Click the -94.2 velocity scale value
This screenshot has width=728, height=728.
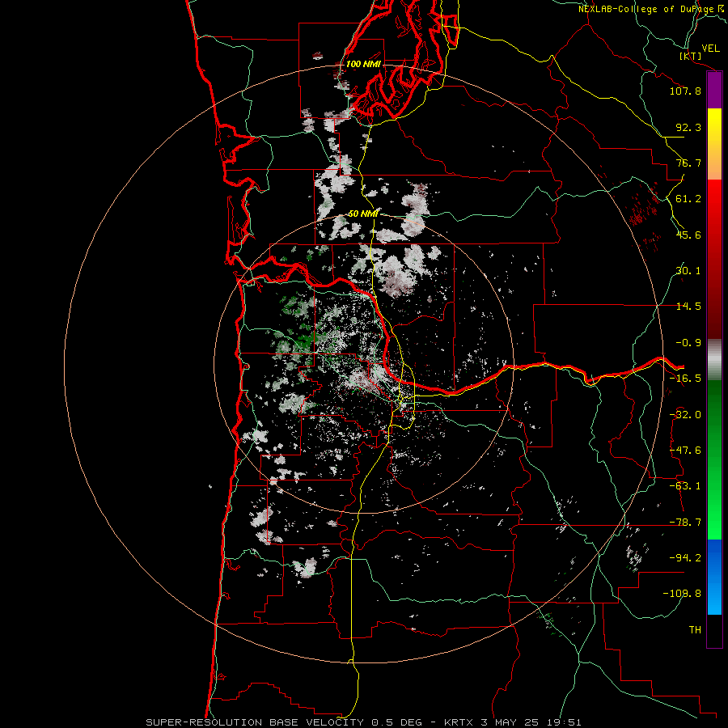(685, 558)
